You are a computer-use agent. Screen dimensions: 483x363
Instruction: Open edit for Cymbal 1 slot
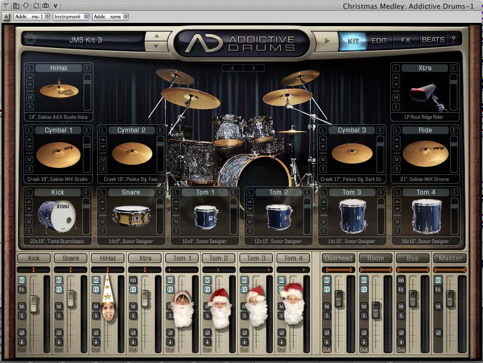pyautogui.click(x=87, y=130)
